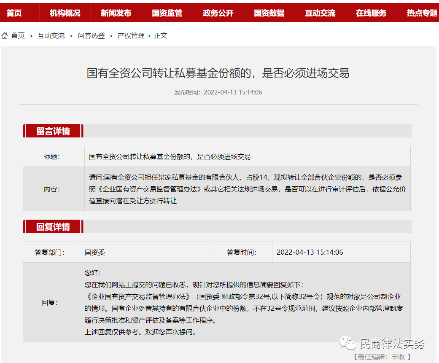Click the home icon in the breadcrumb bar
This screenshot has height=363, width=439.
coord(4,35)
